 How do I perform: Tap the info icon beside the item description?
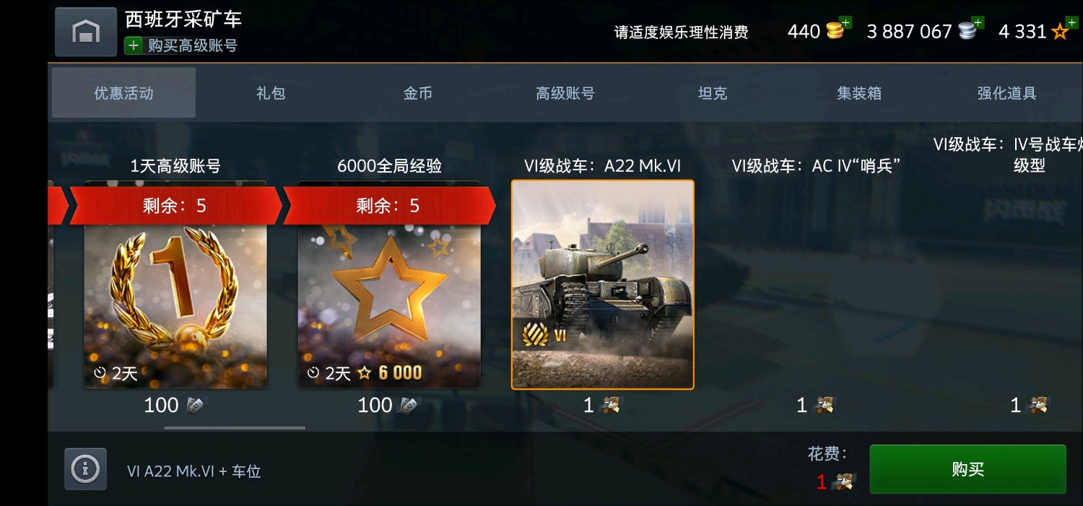click(86, 470)
